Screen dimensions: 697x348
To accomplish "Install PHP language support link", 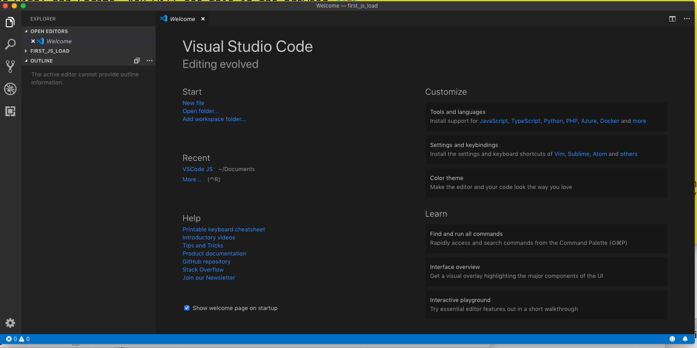I will [572, 121].
